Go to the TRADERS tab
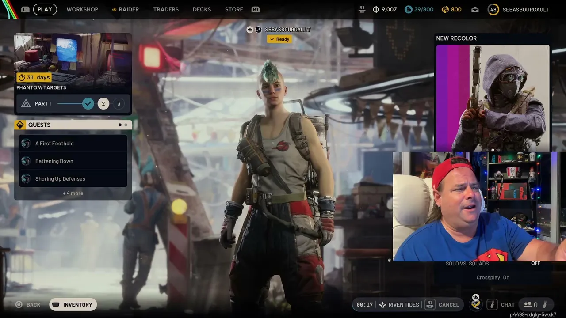This screenshot has width=566, height=318. pyautogui.click(x=166, y=9)
